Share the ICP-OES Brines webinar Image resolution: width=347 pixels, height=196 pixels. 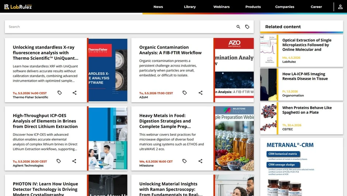(x=74, y=161)
